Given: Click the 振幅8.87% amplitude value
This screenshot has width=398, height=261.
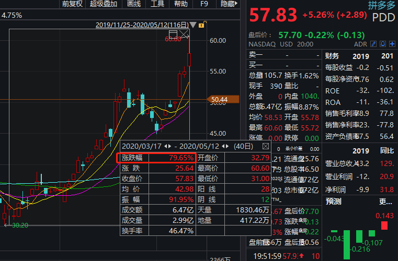Looking at the screenshot, I should coord(302,107).
